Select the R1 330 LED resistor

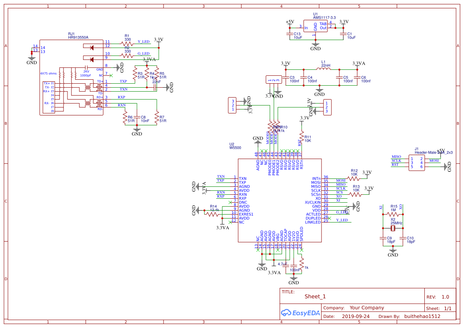[x=127, y=44]
